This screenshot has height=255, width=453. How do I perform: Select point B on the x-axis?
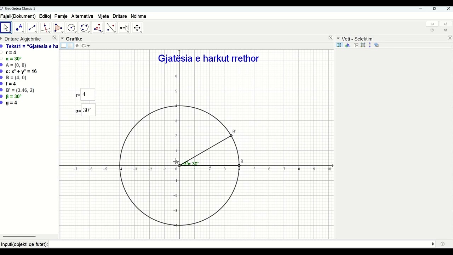[239, 165]
